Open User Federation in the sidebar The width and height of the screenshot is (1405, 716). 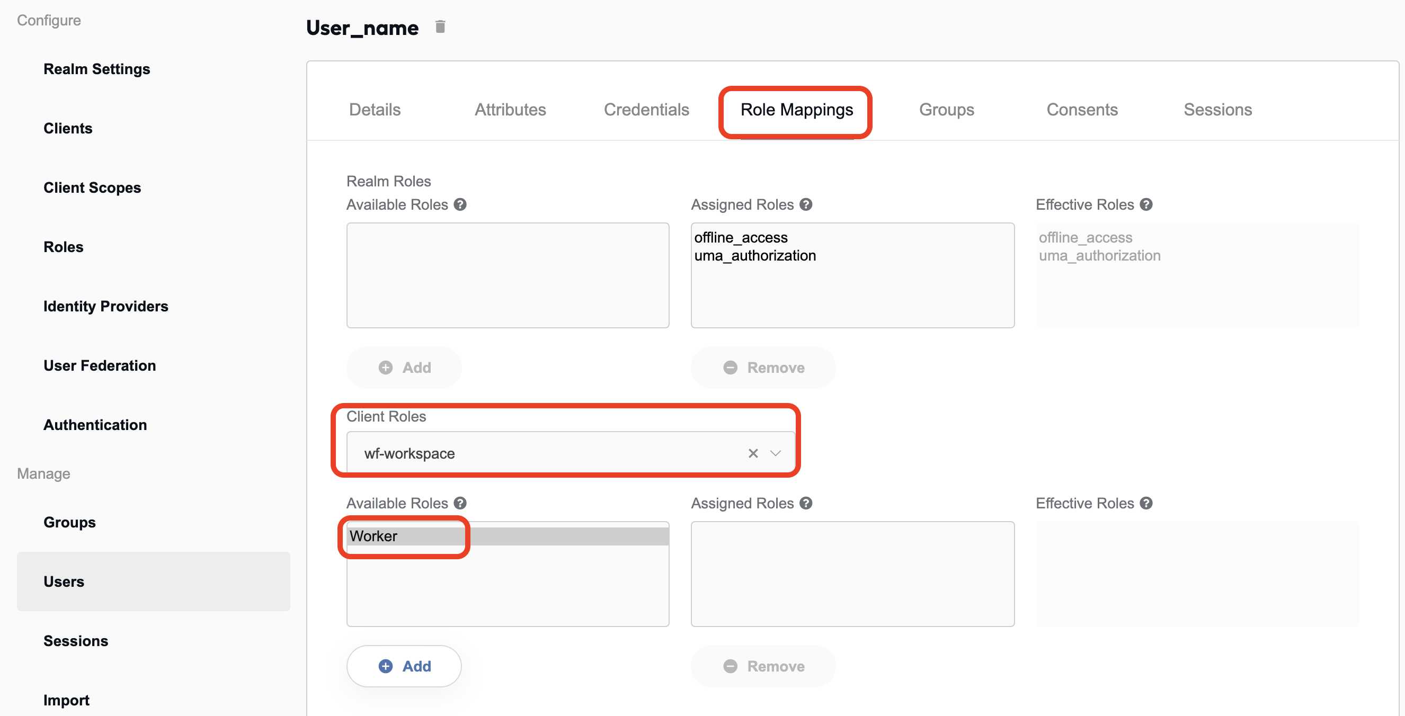point(100,365)
